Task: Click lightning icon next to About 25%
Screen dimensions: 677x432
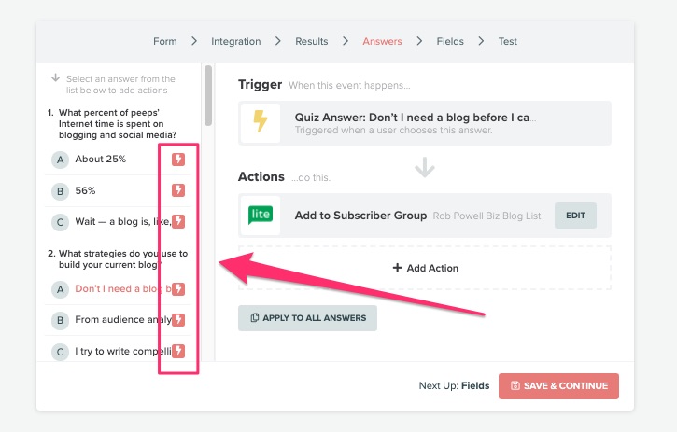Action: pyautogui.click(x=178, y=160)
